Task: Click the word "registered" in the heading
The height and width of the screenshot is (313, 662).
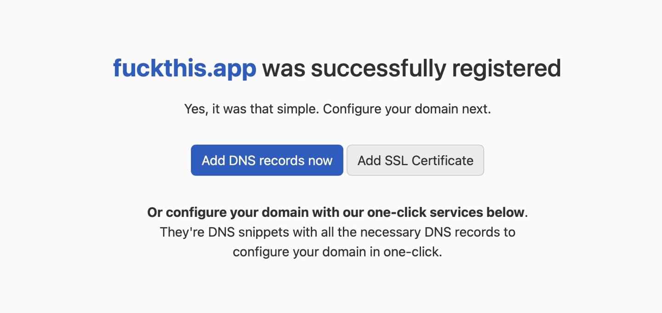Action: 506,68
